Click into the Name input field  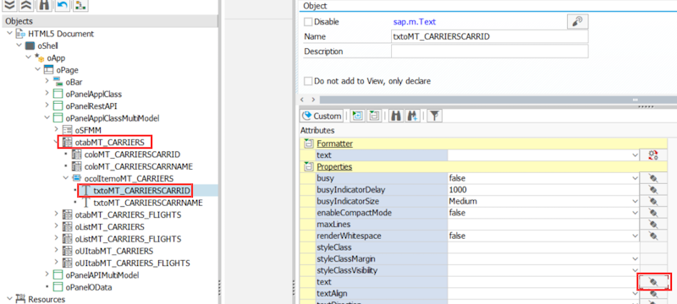pyautogui.click(x=490, y=36)
